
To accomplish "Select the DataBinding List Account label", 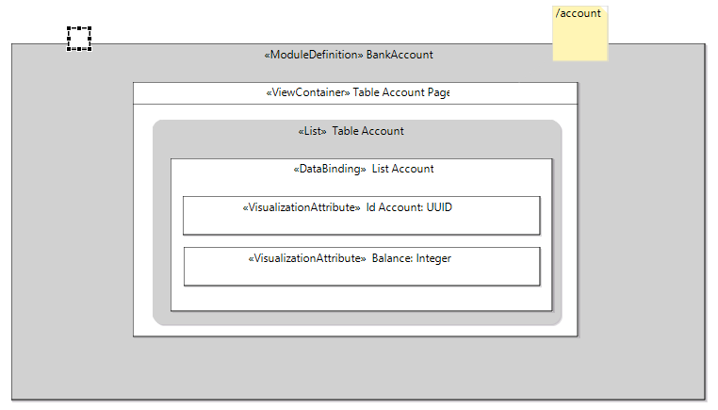I will [x=364, y=169].
